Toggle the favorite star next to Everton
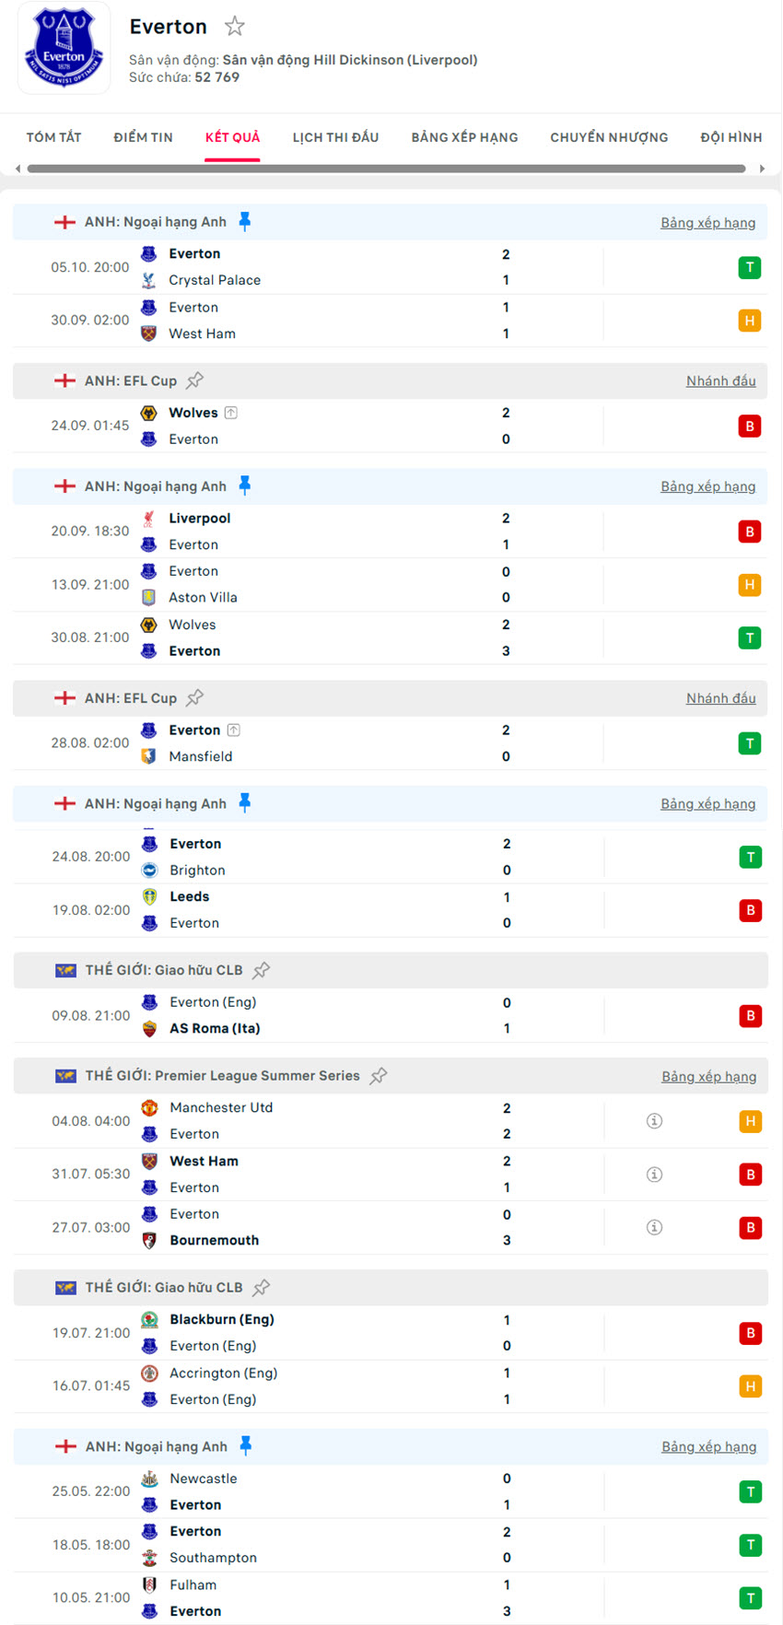783x1625 pixels. 235,27
